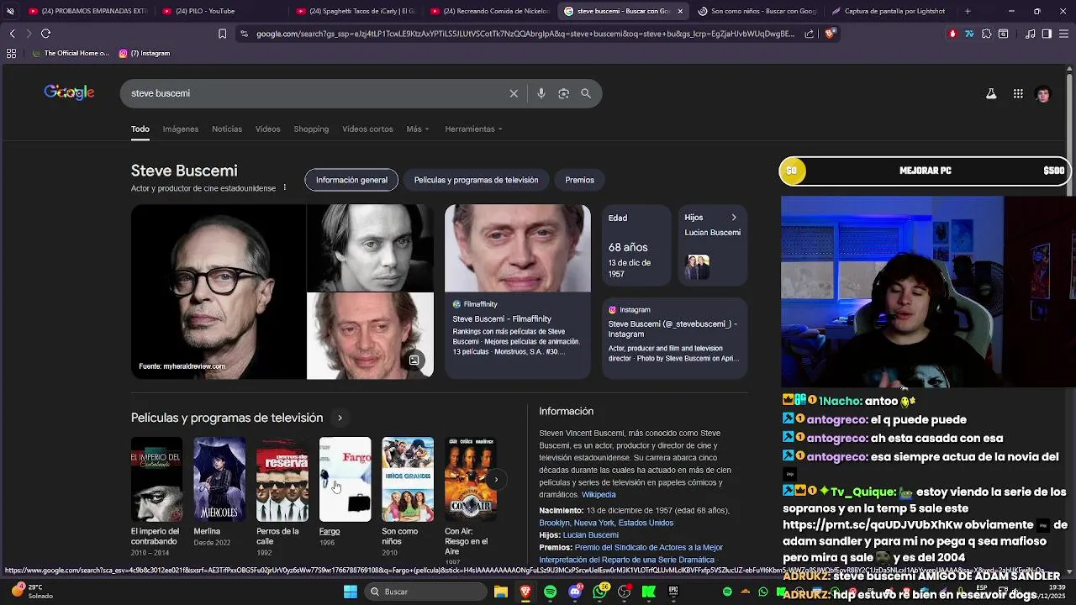Select the Películas y programas de televisión chip
Screen dimensions: 1076x605
(x=476, y=180)
